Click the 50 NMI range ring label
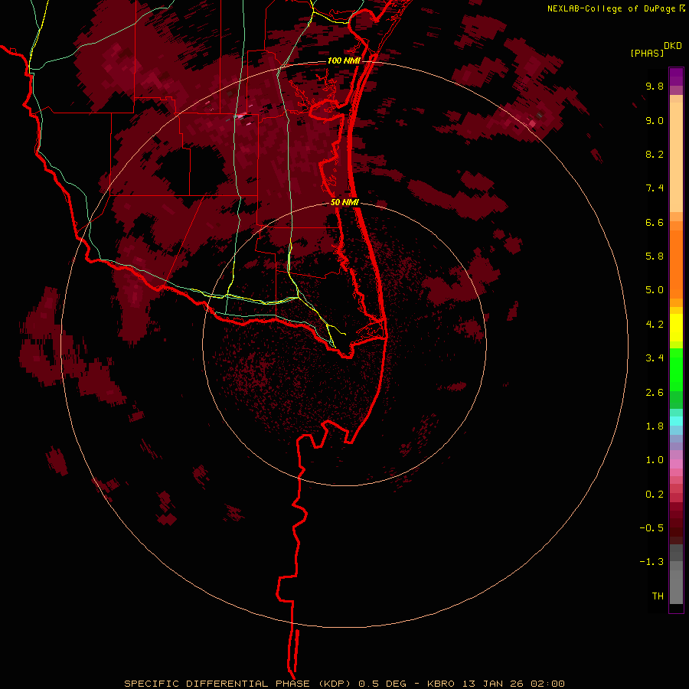The width and height of the screenshot is (689, 689). [345, 203]
